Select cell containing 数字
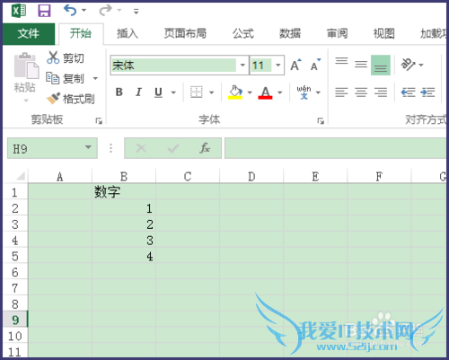Viewport: 449px width, 360px height. coord(124,192)
